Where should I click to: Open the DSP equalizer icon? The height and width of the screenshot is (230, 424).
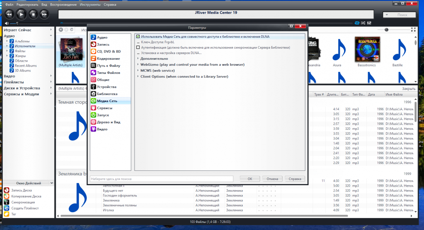(x=369, y=23)
